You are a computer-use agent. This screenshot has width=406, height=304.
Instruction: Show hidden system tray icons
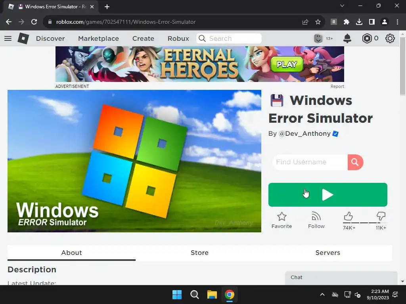tap(322, 294)
